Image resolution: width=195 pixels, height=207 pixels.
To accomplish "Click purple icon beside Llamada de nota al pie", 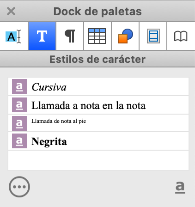I will click(x=19, y=123).
